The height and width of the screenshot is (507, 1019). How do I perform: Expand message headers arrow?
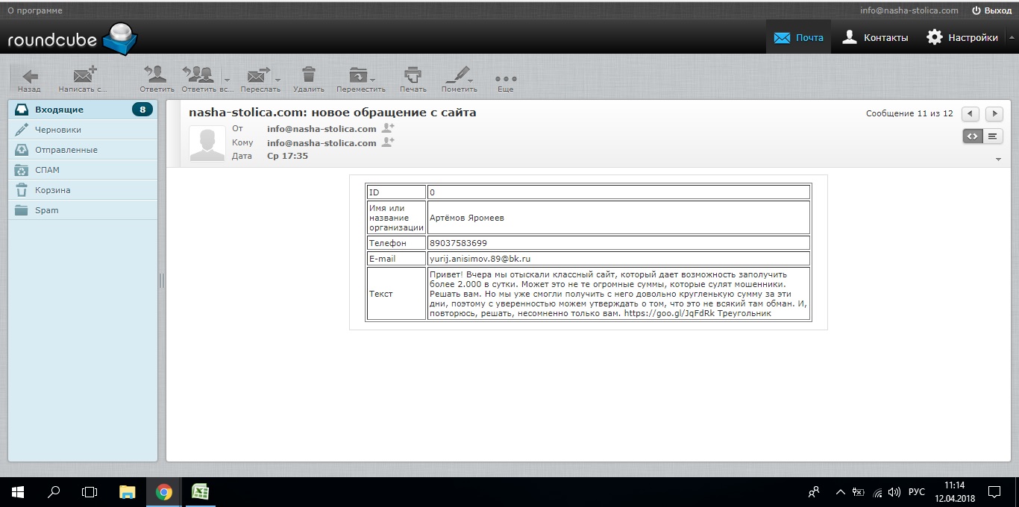tap(998, 160)
